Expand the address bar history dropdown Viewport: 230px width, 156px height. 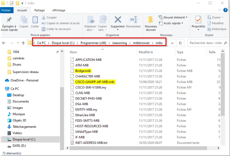click(172, 43)
